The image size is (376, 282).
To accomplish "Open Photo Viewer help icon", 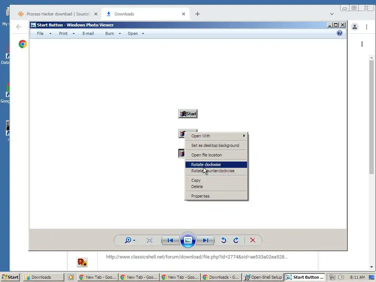I will (340, 33).
